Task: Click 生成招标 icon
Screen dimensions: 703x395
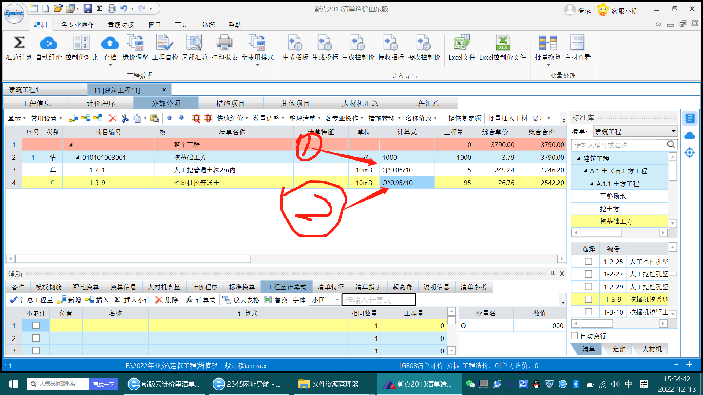Action: pyautogui.click(x=295, y=42)
